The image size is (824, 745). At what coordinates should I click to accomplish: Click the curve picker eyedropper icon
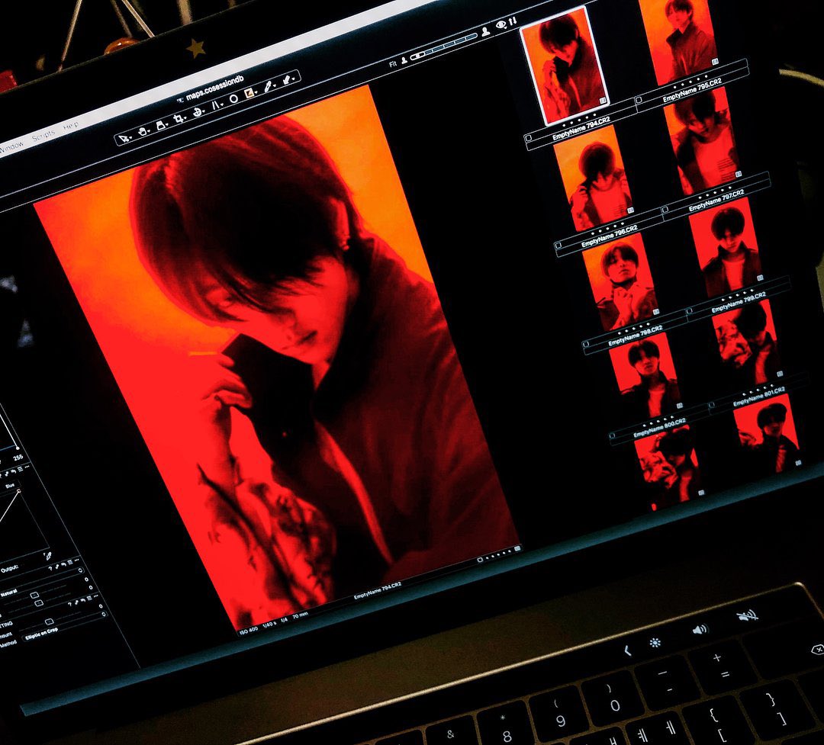point(48,557)
